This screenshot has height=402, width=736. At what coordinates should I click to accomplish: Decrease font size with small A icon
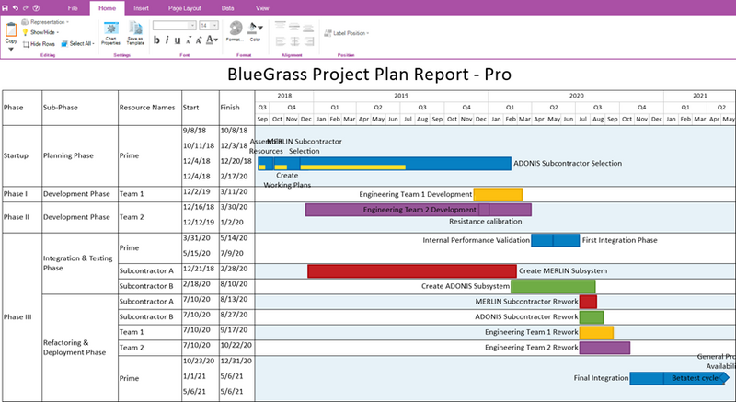point(189,41)
